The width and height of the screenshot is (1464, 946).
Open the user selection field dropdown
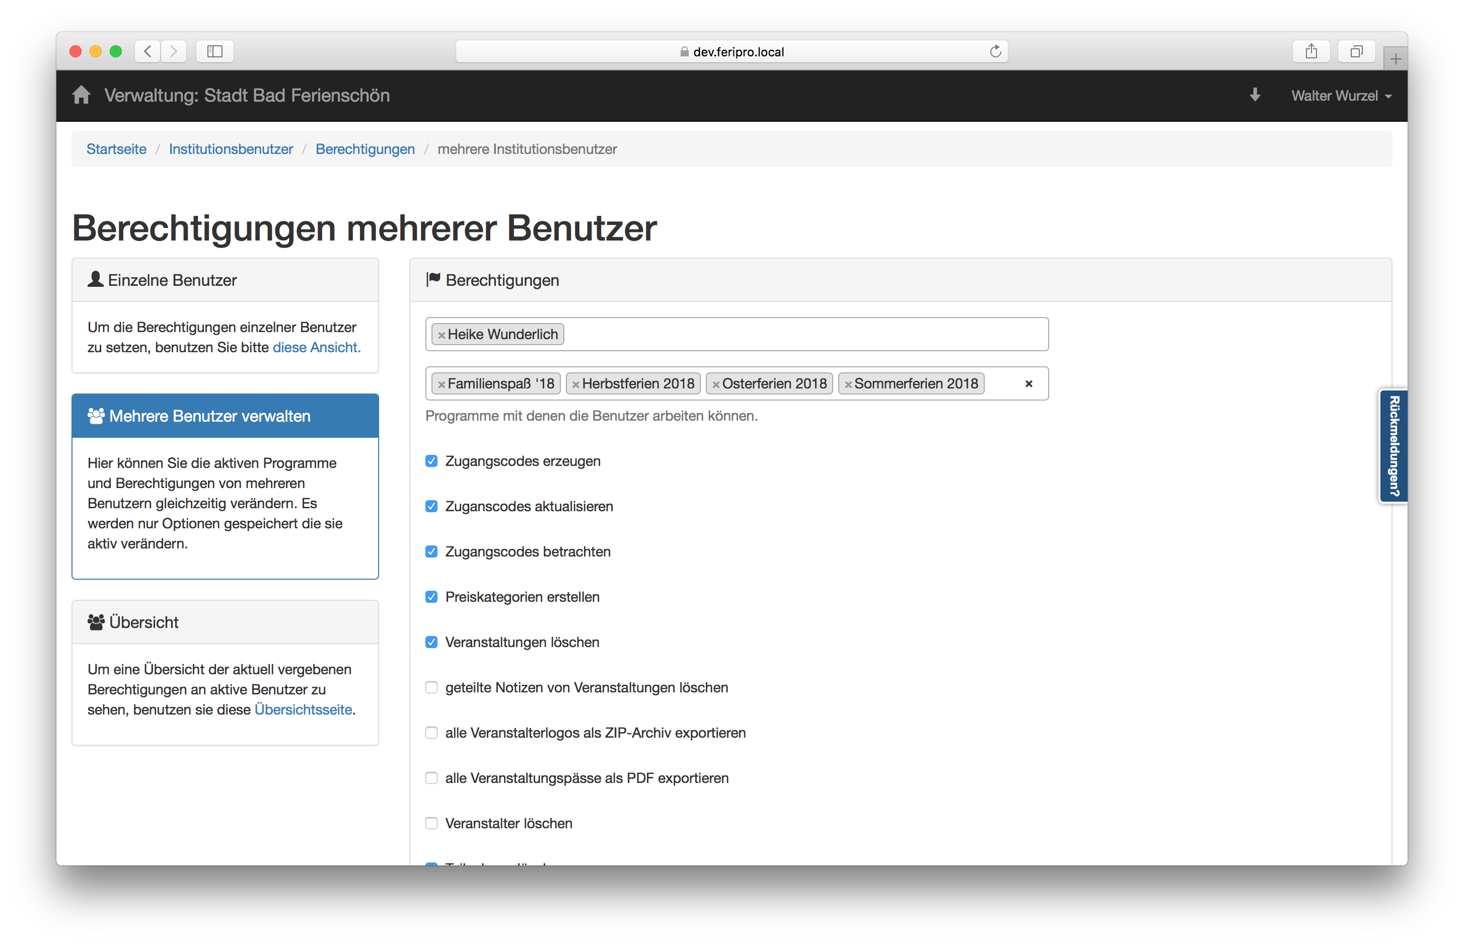[799, 334]
